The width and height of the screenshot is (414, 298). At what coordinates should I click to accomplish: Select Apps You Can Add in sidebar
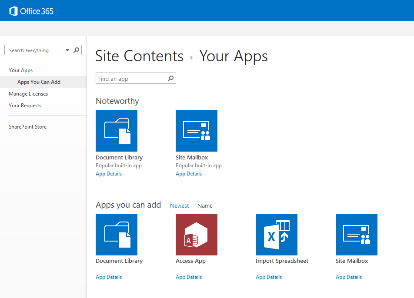(39, 82)
